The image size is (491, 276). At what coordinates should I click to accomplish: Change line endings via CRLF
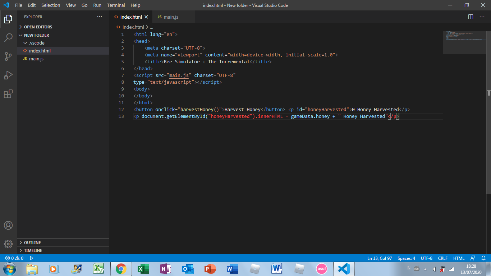(x=443, y=258)
